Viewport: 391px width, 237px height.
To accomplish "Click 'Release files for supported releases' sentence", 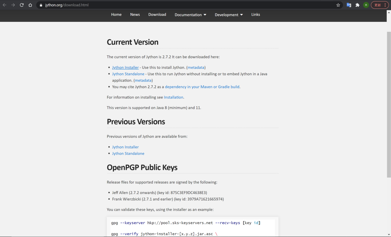I will [x=162, y=182].
